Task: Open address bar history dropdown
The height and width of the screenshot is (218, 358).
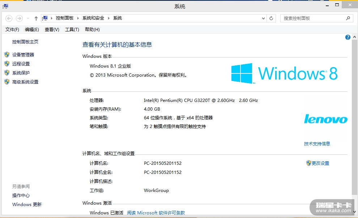Action: pos(263,18)
